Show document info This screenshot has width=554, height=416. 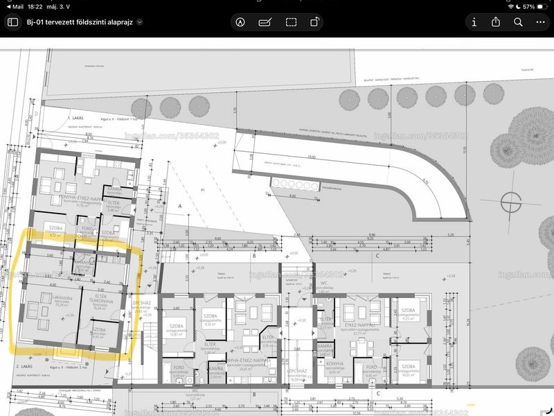coord(474,22)
